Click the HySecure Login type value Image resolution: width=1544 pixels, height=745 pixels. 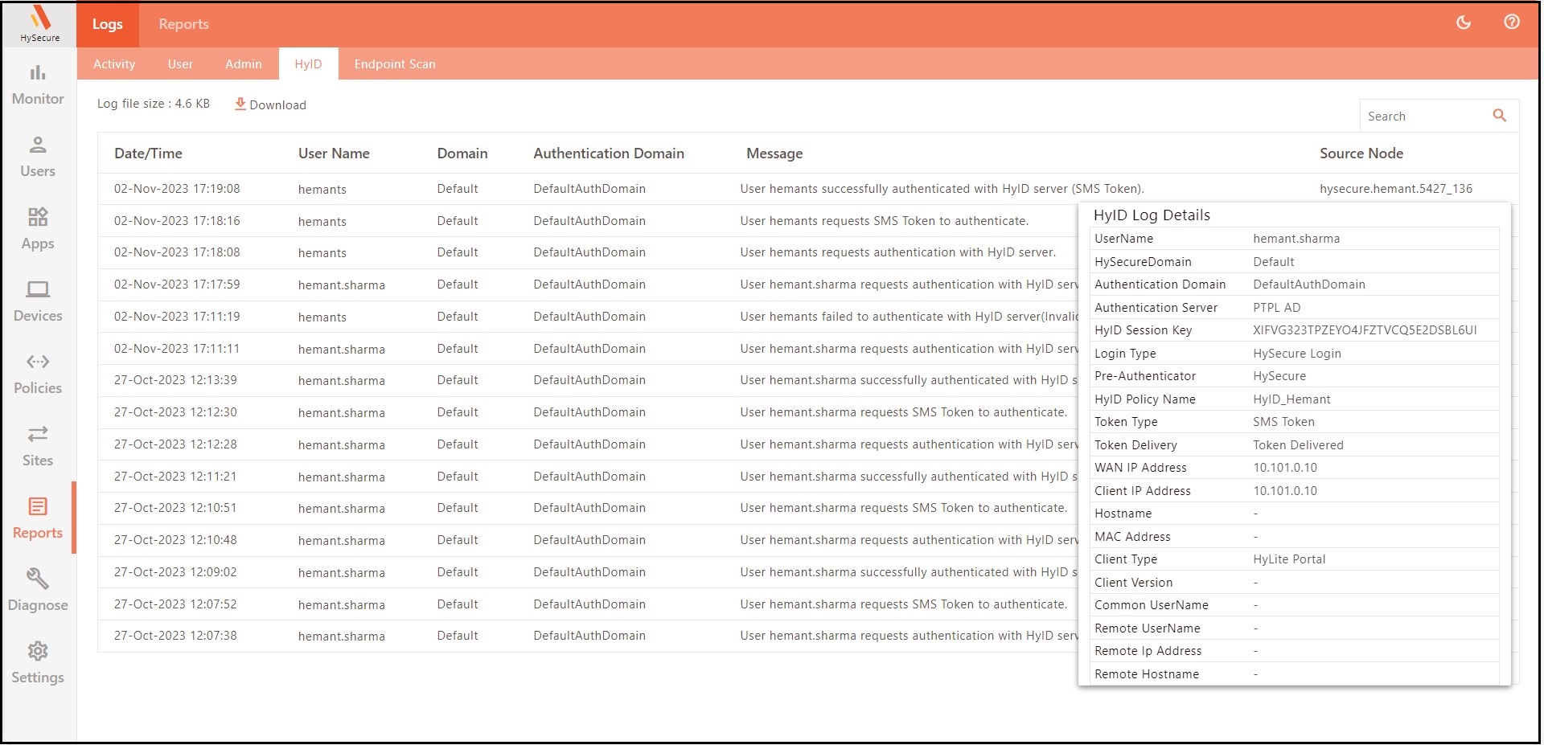1297,354
